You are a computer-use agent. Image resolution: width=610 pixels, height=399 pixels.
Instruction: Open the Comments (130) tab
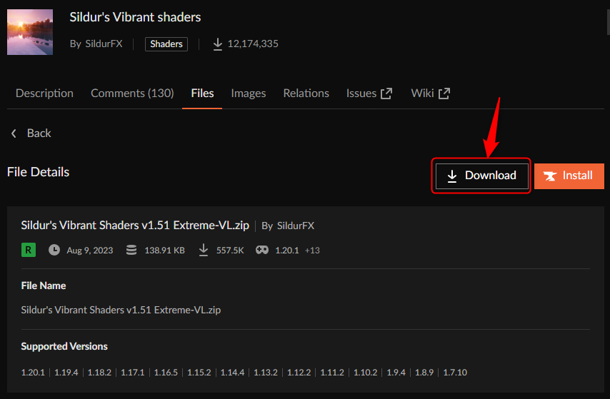[132, 94]
